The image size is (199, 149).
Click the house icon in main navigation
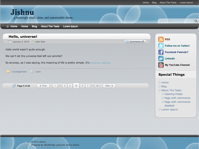pos(8,26)
